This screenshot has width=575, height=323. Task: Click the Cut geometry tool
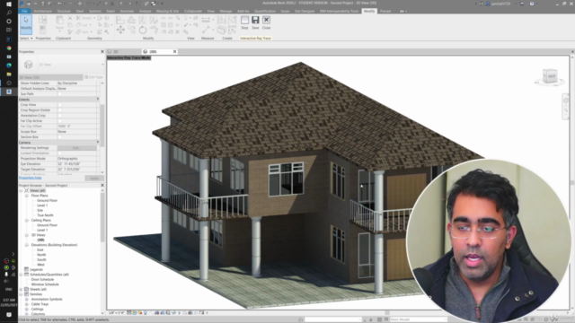(x=84, y=25)
